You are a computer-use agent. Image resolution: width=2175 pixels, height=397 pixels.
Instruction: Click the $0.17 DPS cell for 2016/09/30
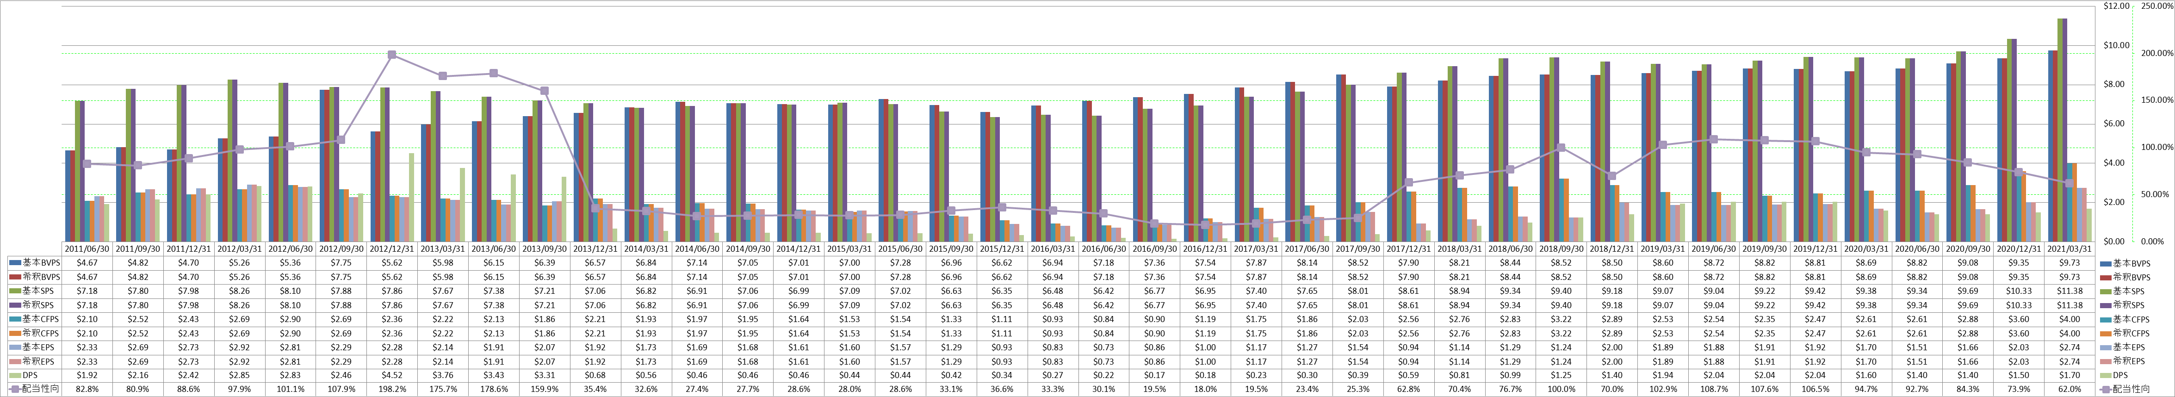coord(1153,375)
